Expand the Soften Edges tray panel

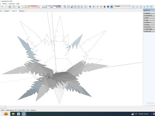pyautogui.click(x=149, y=29)
